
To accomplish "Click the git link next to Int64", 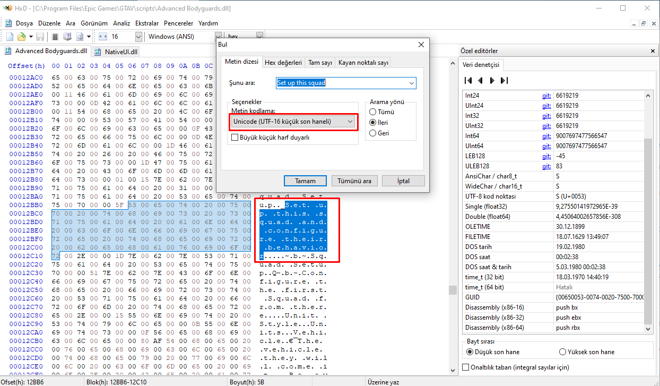I will (x=546, y=136).
